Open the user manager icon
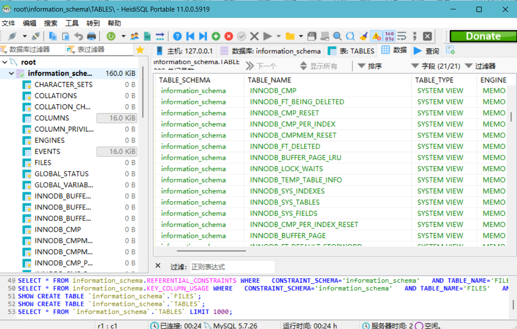Image resolution: width=517 pixels, height=329 pixels. click(135, 36)
